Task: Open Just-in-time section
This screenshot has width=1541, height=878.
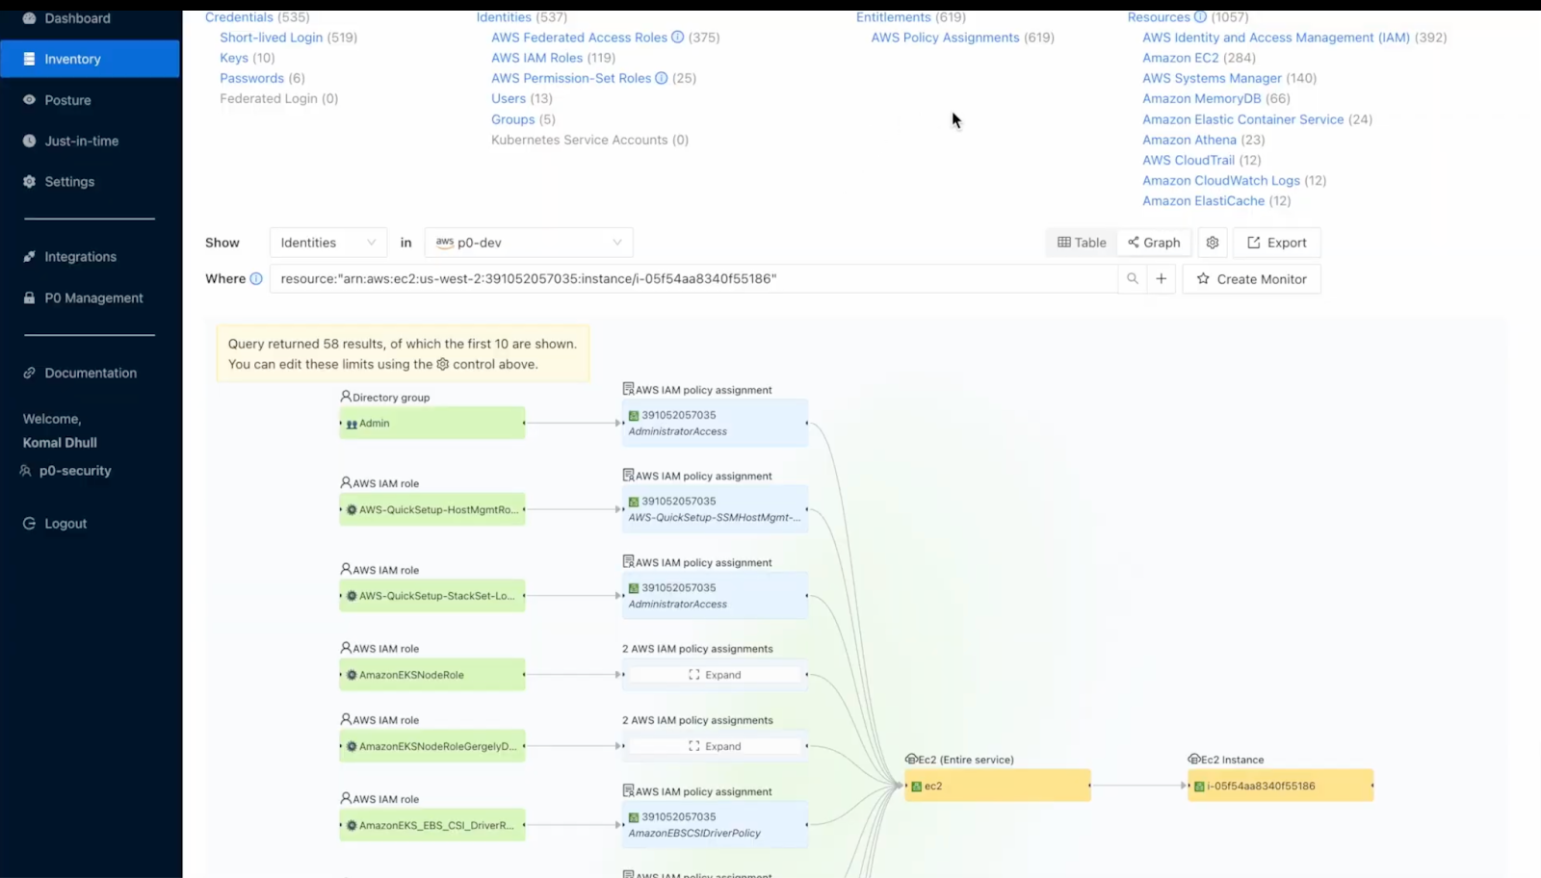Action: 81,141
